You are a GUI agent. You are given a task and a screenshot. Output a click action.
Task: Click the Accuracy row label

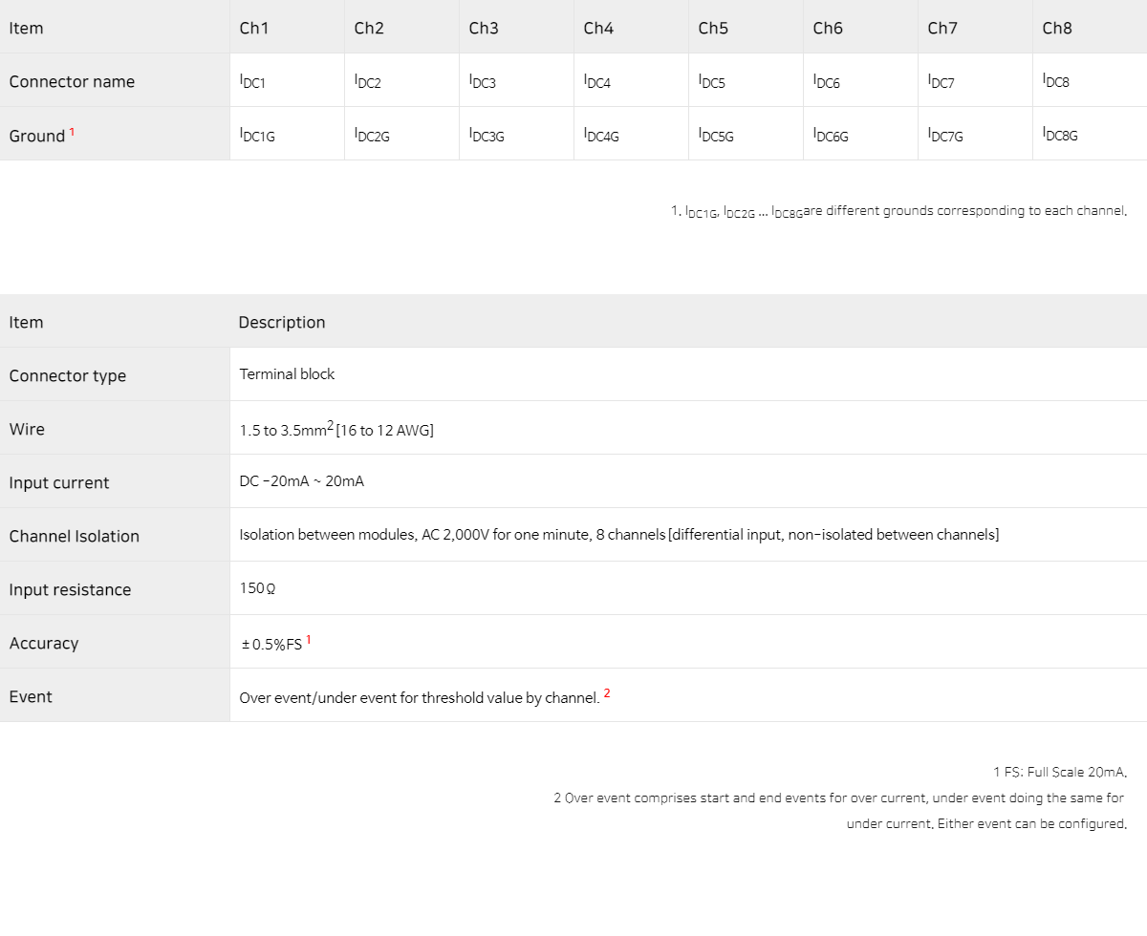pyautogui.click(x=43, y=643)
